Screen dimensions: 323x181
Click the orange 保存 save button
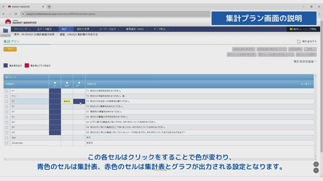pos(10,49)
